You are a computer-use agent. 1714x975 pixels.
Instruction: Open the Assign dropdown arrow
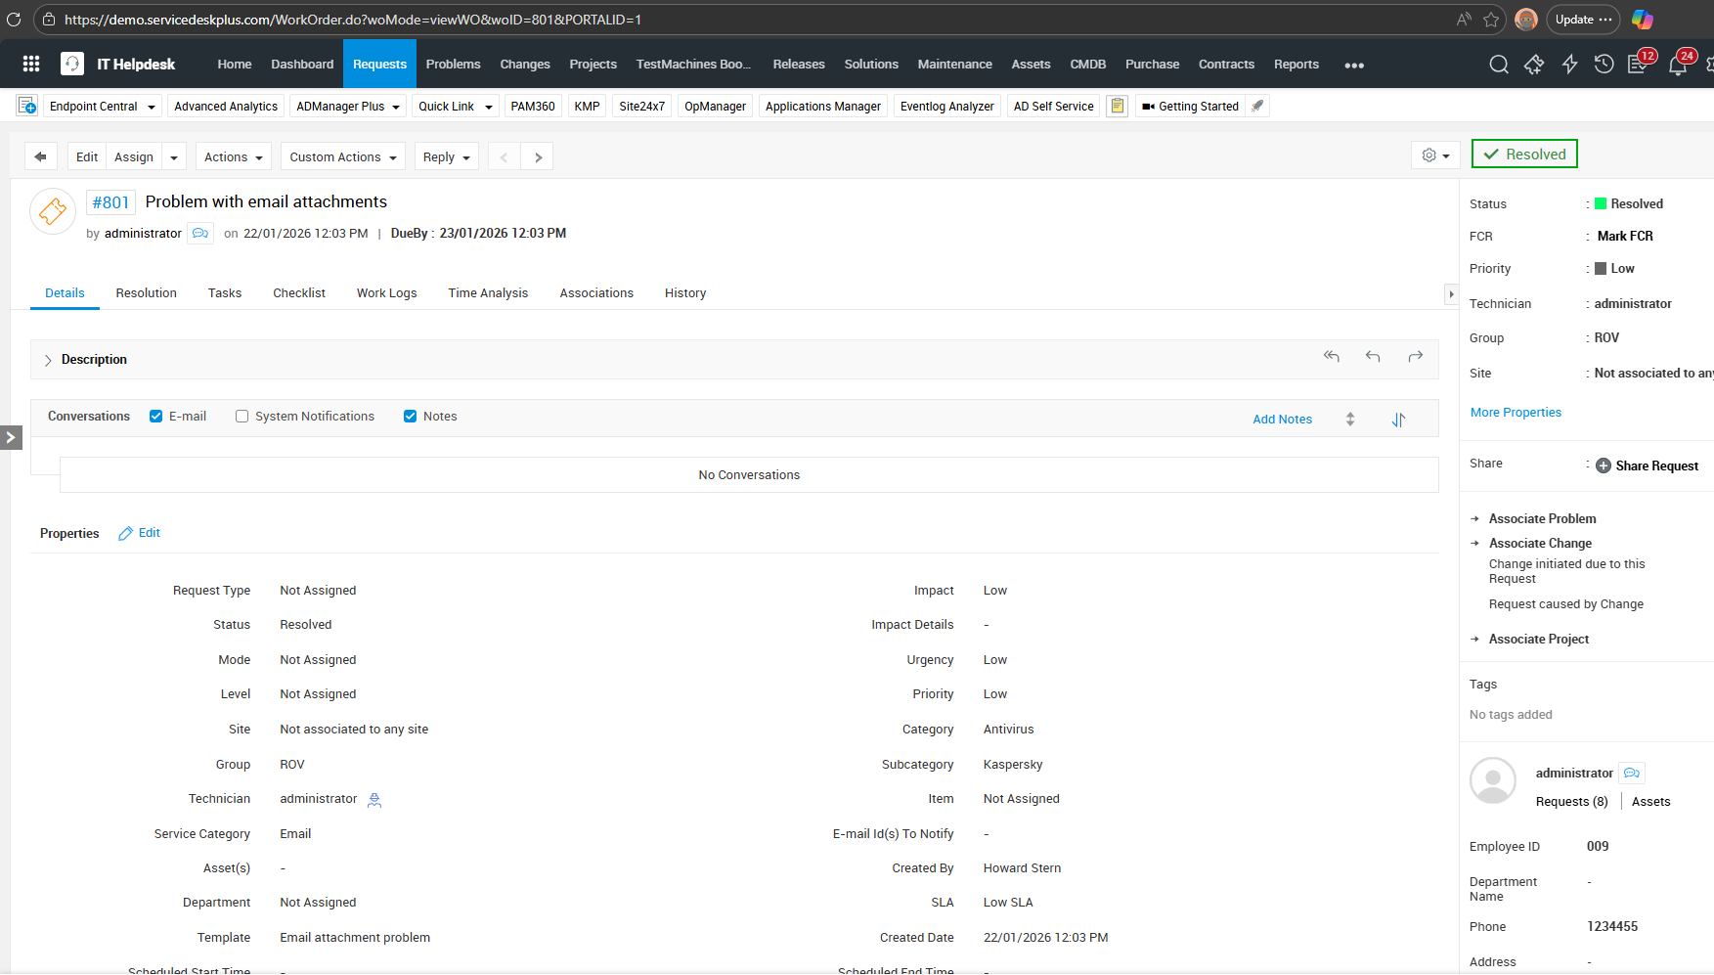pos(173,157)
